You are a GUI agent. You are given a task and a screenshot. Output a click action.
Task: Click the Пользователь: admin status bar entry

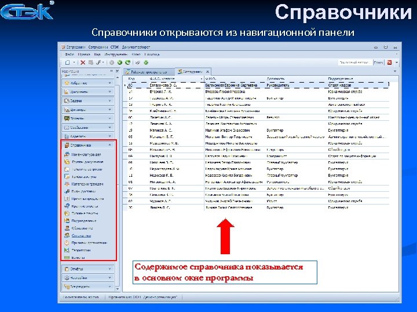[81, 297]
